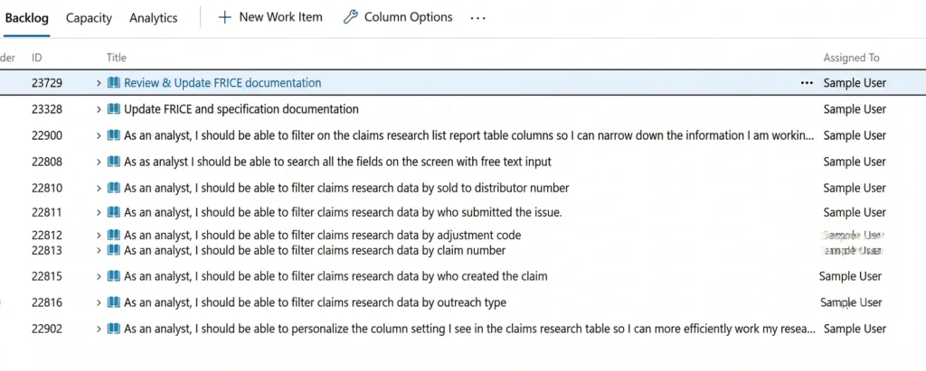Expand work item 22811's chevron
Viewport: 926px width, 371px height.
(x=99, y=212)
